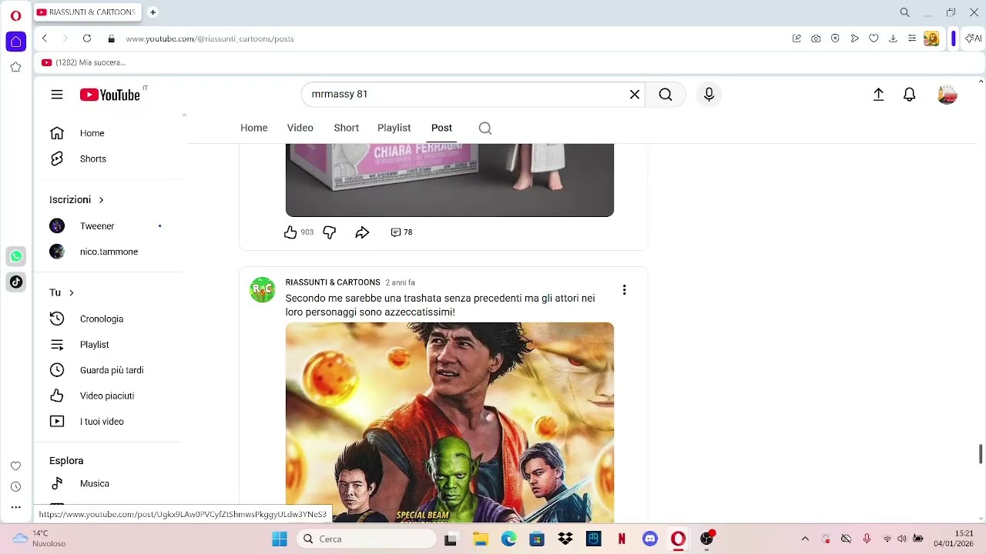Clear the search text with X
986x554 pixels.
tap(635, 95)
